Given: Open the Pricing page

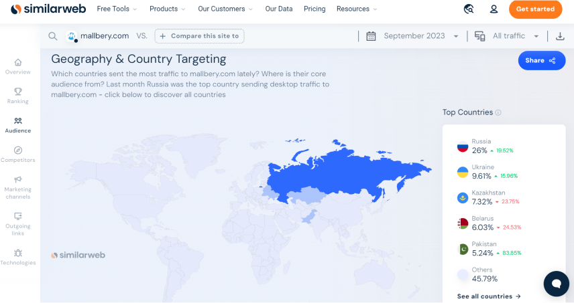Looking at the screenshot, I should 314,9.
